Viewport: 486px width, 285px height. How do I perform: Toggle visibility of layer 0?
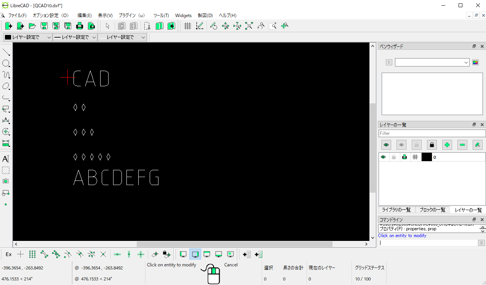(x=383, y=157)
